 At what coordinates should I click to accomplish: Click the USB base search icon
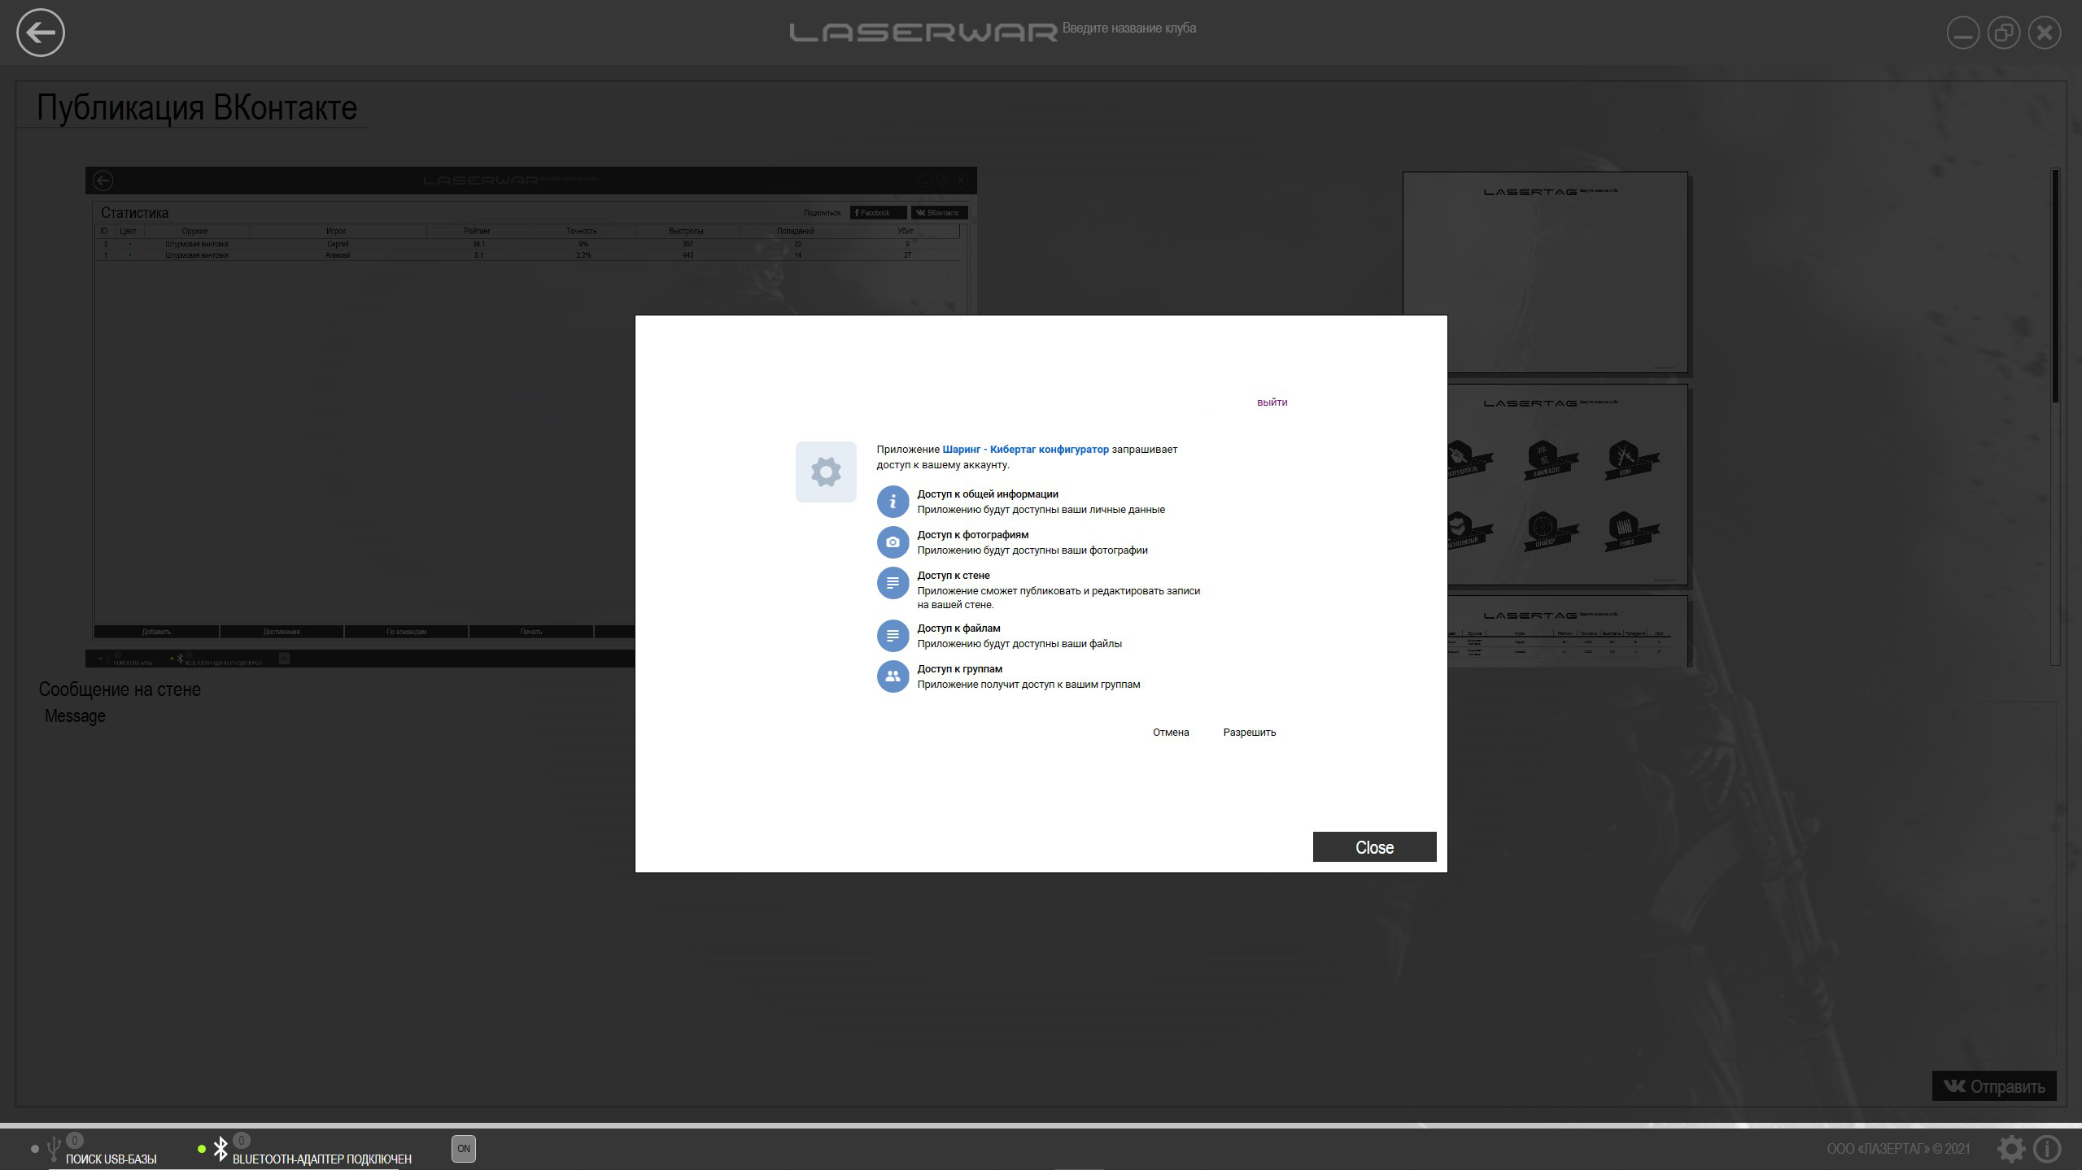(54, 1149)
